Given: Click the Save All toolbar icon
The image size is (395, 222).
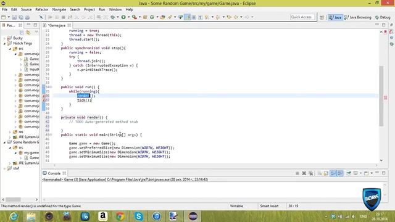Looking at the screenshot, I should click(20, 17).
